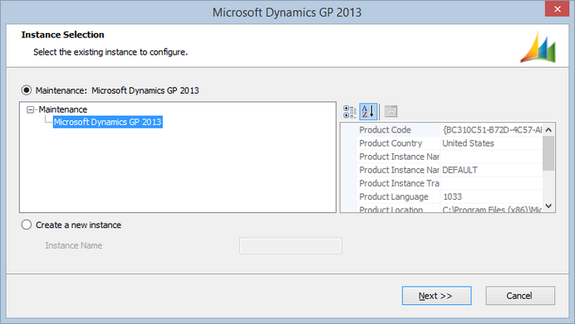Viewport: 575px width, 324px height.
Task: Click the Instance Name input field
Action: point(291,246)
